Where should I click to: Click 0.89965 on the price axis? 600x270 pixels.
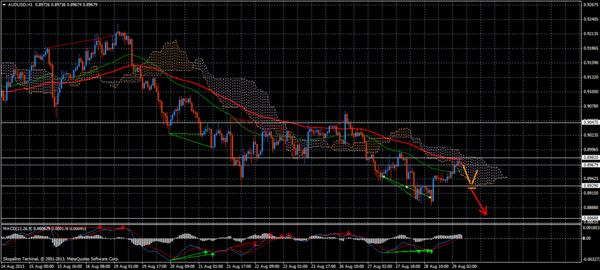click(x=590, y=150)
